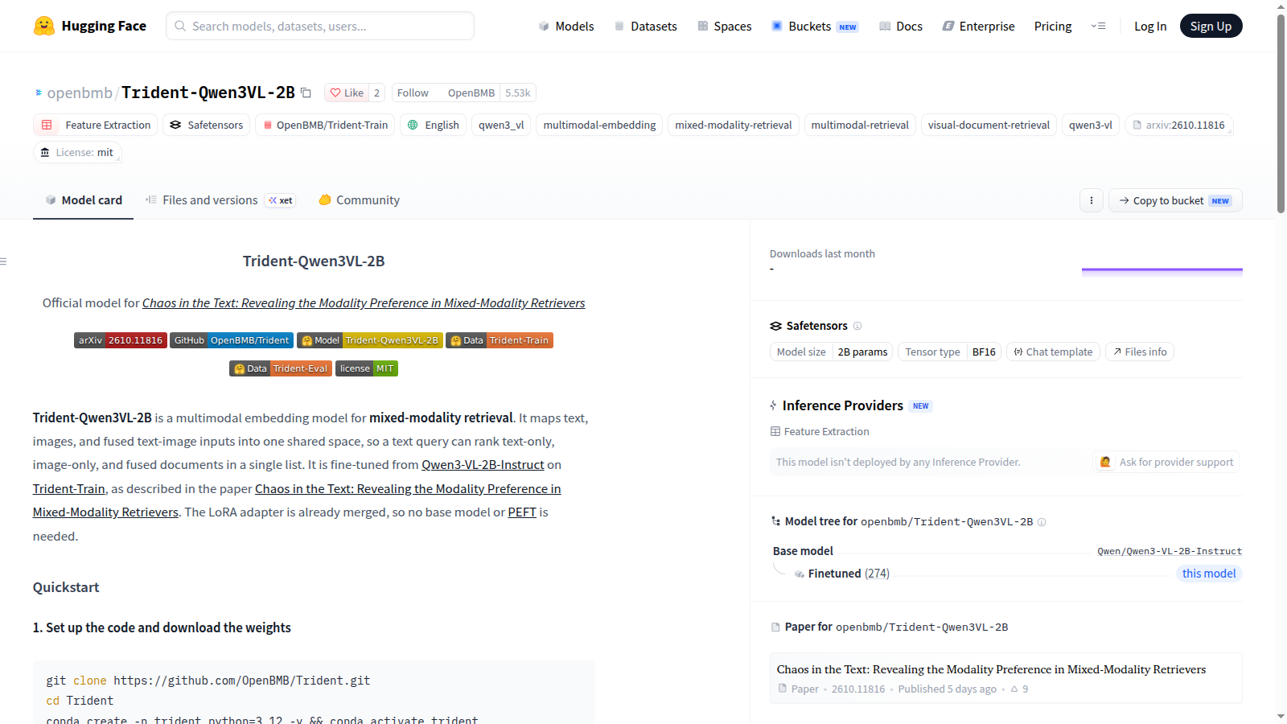Screen dimensions: 1287x724
Task: Click Ask for provider support
Action: pyautogui.click(x=1166, y=462)
